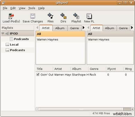Minimize the gtkpod window

click(120, 3)
